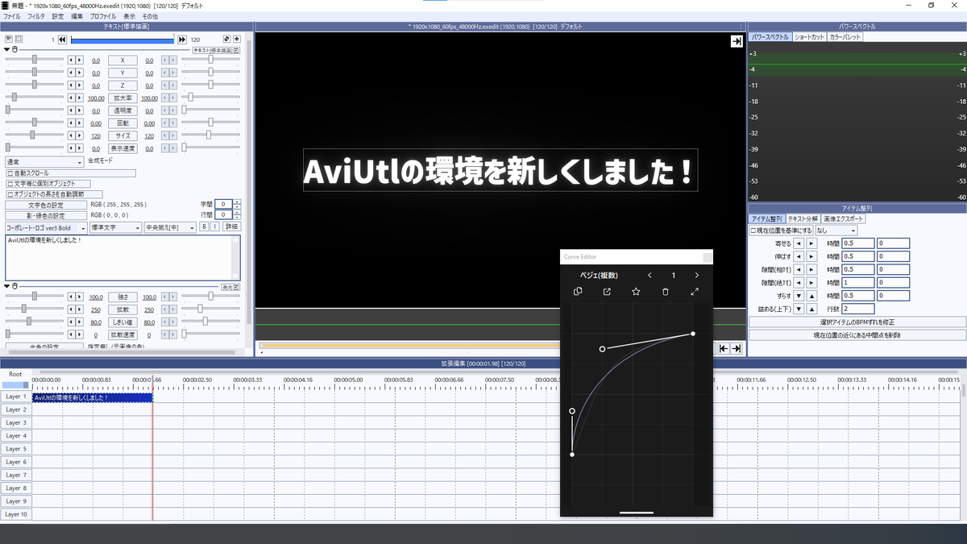Click 文字色の設定 button

tap(46, 205)
